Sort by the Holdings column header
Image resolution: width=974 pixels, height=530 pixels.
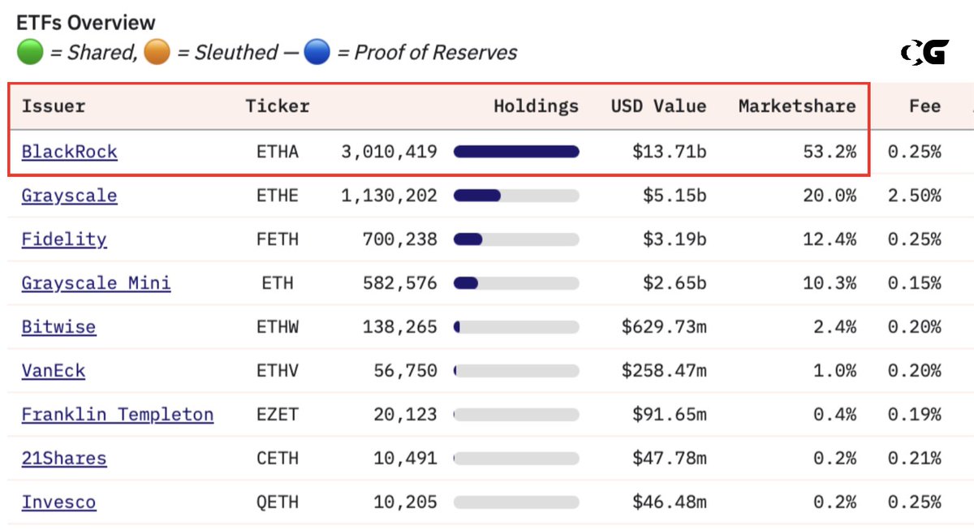pos(537,106)
